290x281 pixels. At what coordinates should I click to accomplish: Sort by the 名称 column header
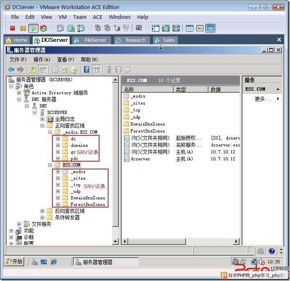point(147,89)
